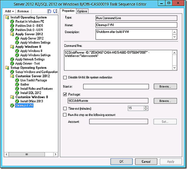
Task: Click the Time-out minutes value field
Action: coord(136,108)
